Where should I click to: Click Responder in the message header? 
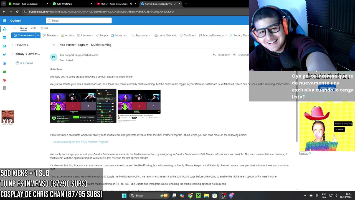pyautogui.click(x=221, y=55)
